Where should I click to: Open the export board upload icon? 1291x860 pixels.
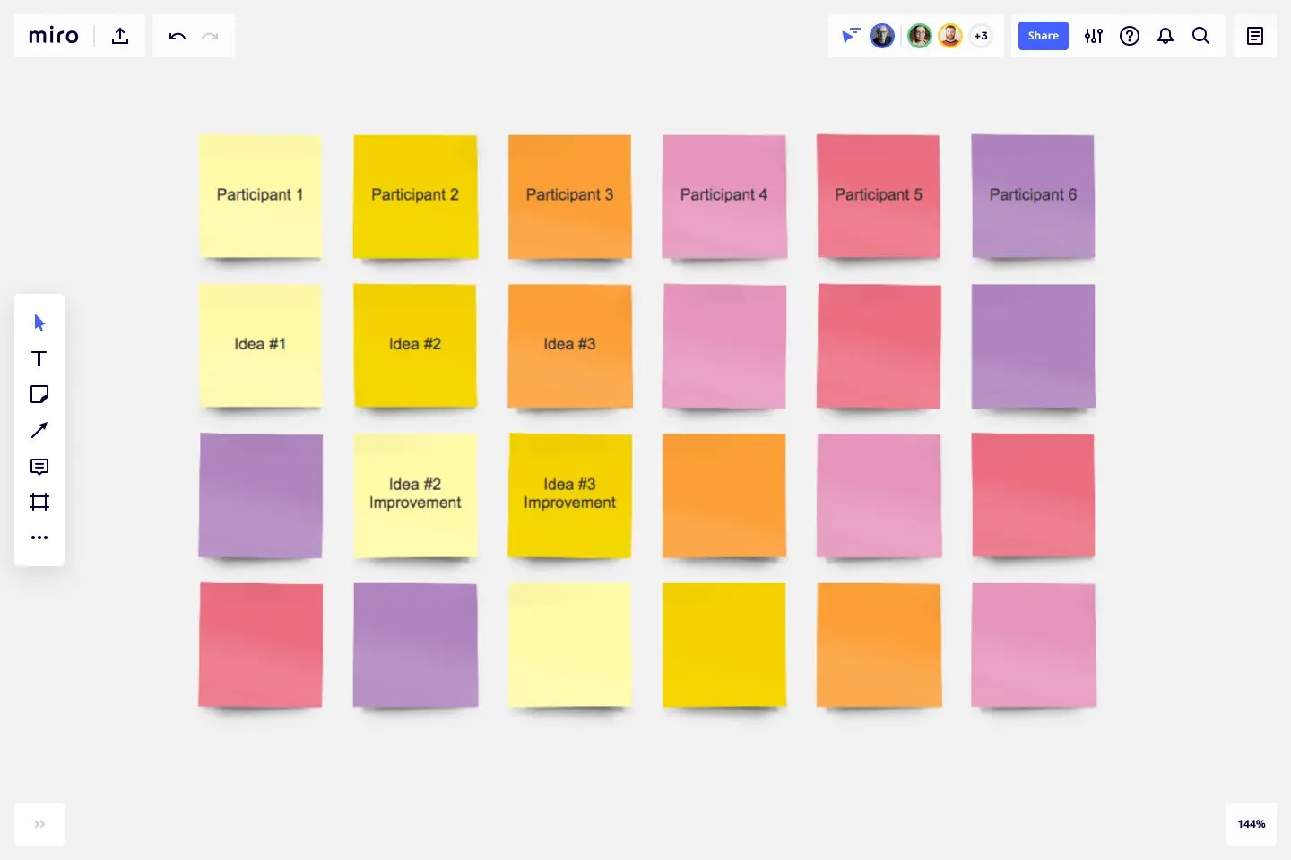[x=120, y=36]
